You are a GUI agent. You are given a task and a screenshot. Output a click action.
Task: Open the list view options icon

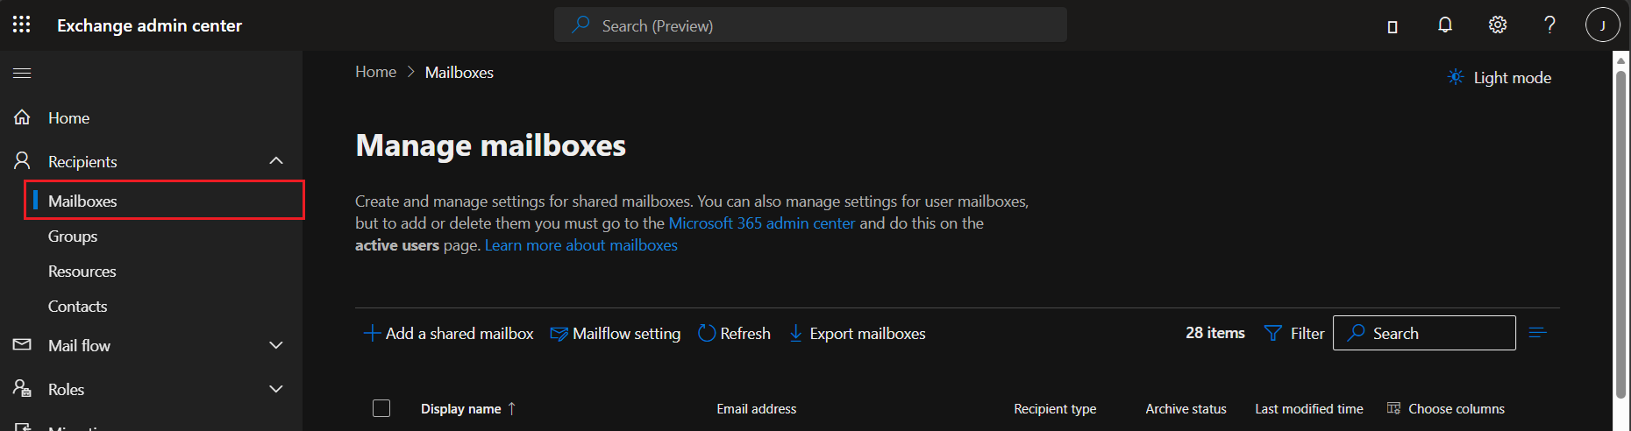tap(1537, 333)
